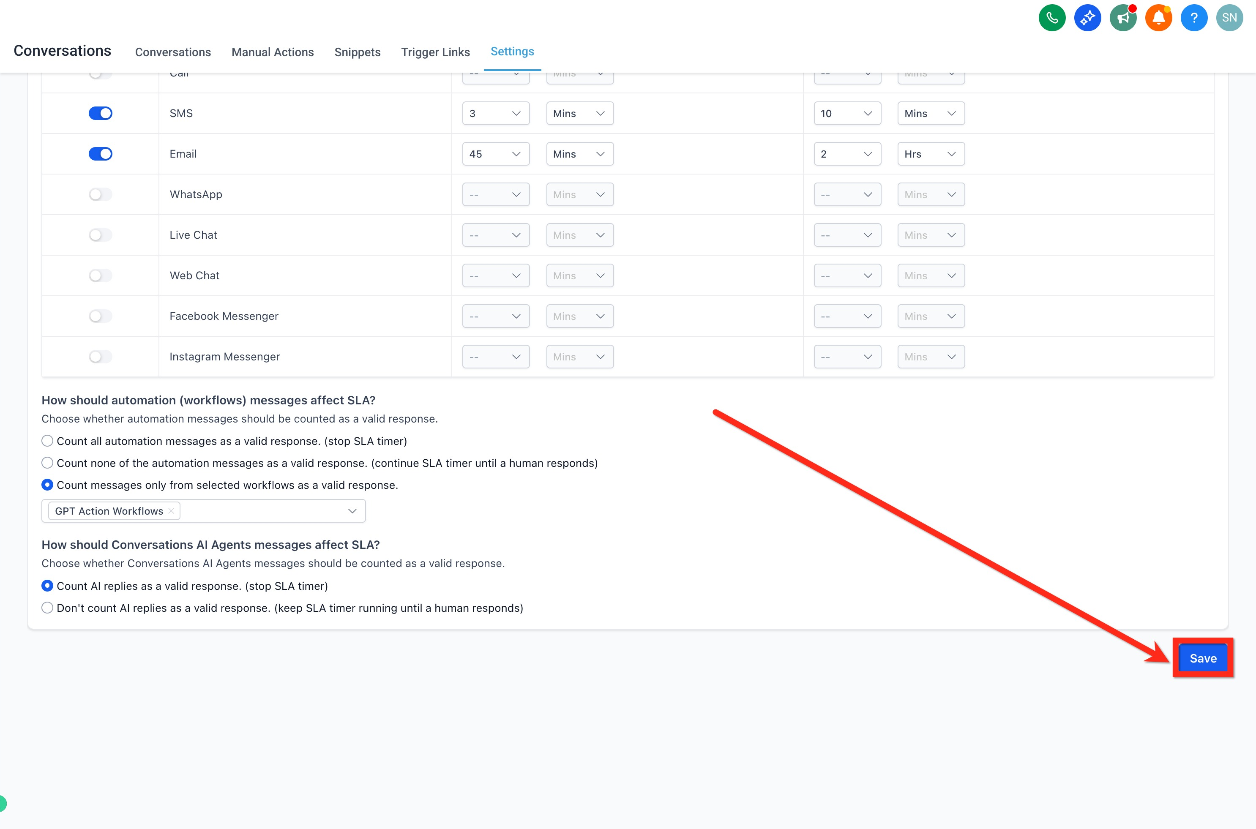Open WhatsApp first value dropdown
Screen dimensions: 1256x829
(496, 194)
